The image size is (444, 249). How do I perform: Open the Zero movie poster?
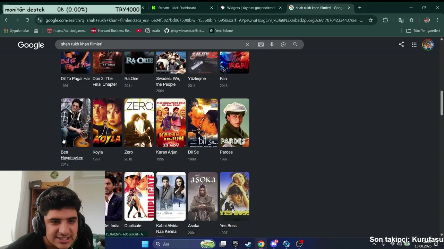click(x=139, y=123)
